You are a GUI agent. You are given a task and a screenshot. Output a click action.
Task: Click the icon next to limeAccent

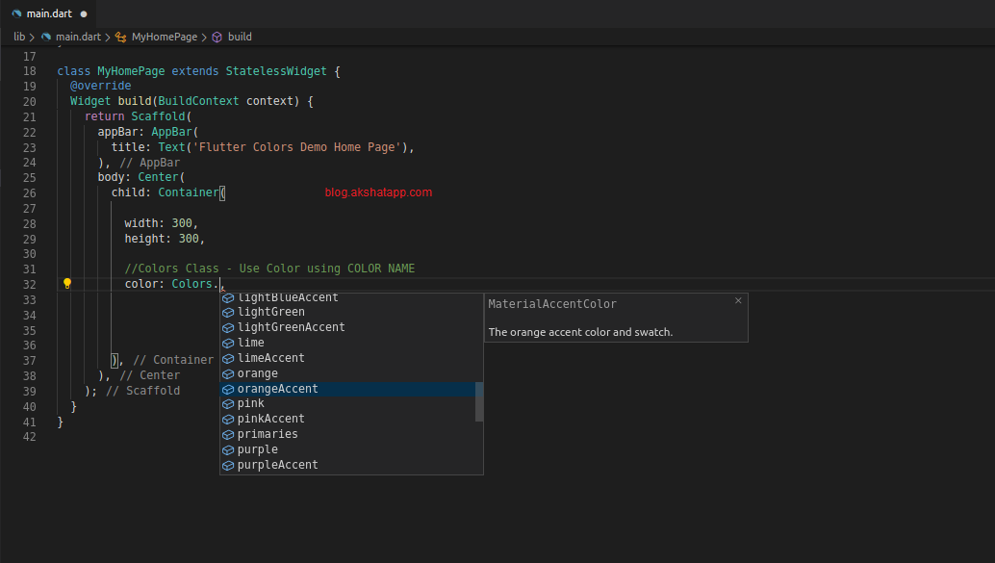coord(228,358)
